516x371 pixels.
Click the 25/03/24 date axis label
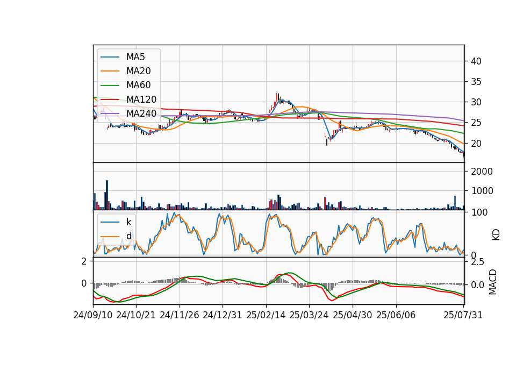point(309,315)
